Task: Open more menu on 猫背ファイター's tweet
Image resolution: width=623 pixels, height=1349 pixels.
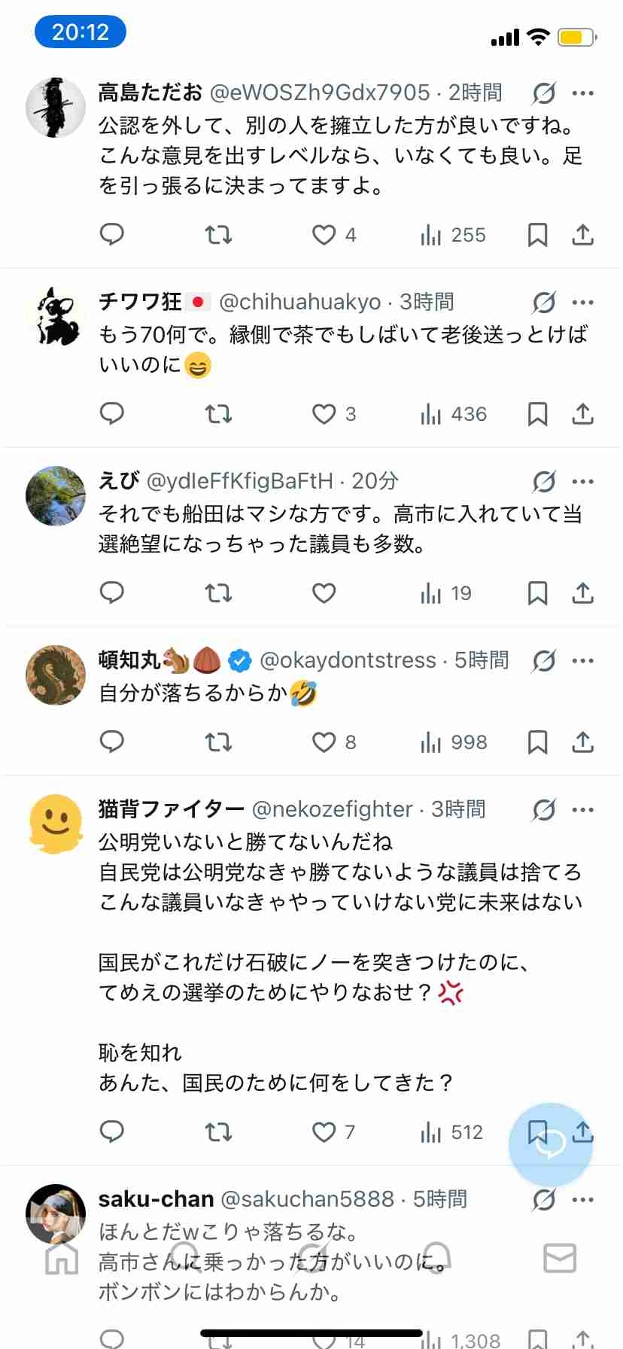Action: click(x=583, y=810)
